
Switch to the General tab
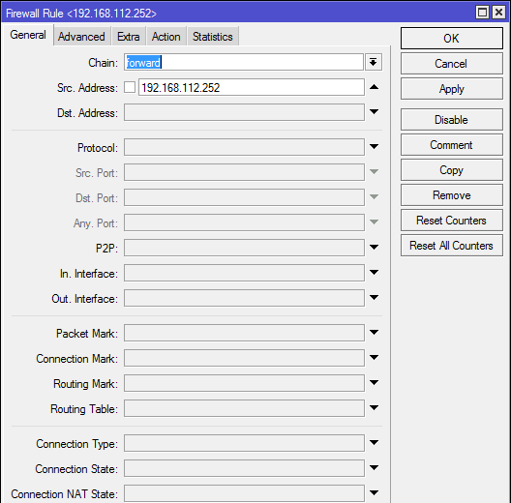coord(28,35)
